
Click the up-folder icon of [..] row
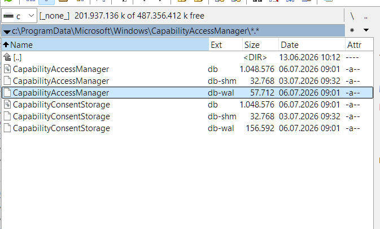coord(7,57)
